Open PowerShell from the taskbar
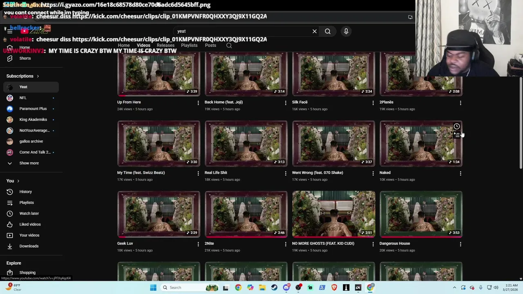This screenshot has height=294, width=523. pyautogui.click(x=322, y=287)
